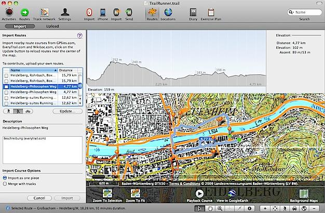Click the minus zoom-out map button

[314, 208]
